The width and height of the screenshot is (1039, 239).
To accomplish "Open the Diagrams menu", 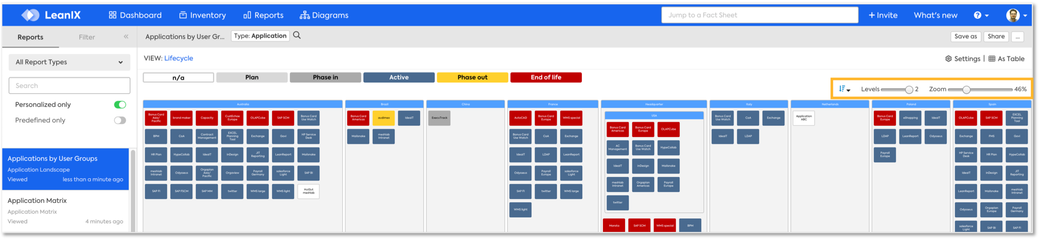I will pyautogui.click(x=324, y=15).
